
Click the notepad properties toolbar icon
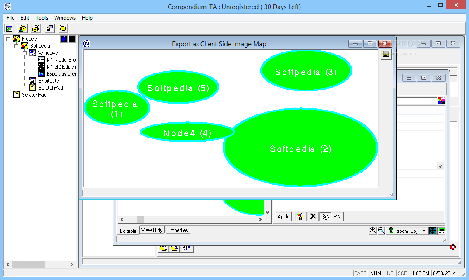tap(49, 28)
